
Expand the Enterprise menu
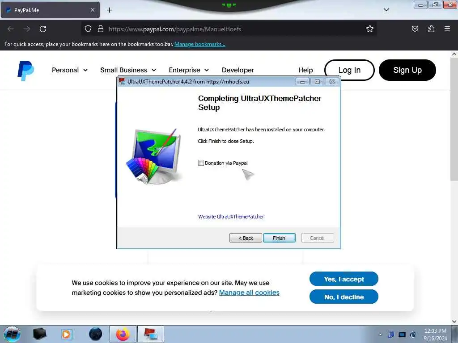189,70
